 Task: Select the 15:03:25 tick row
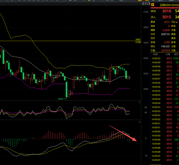coord(165,58)
